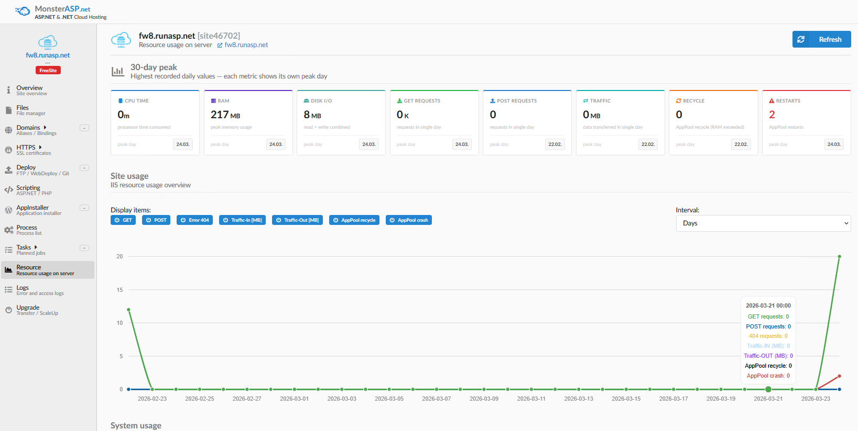Expand the Domains submenu collapse button

click(84, 128)
